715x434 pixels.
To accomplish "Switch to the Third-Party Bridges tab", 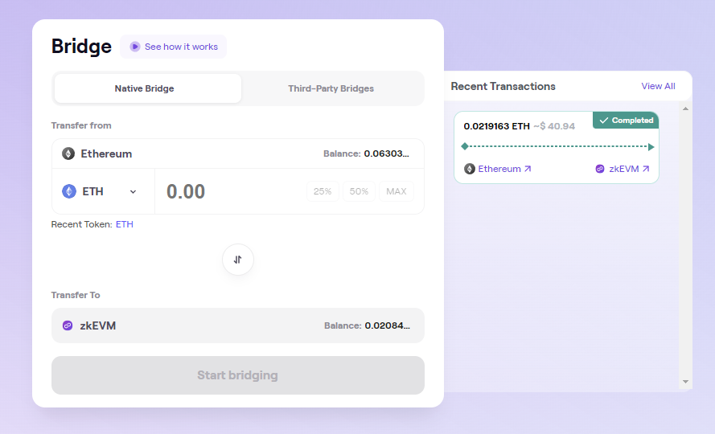I will click(331, 88).
